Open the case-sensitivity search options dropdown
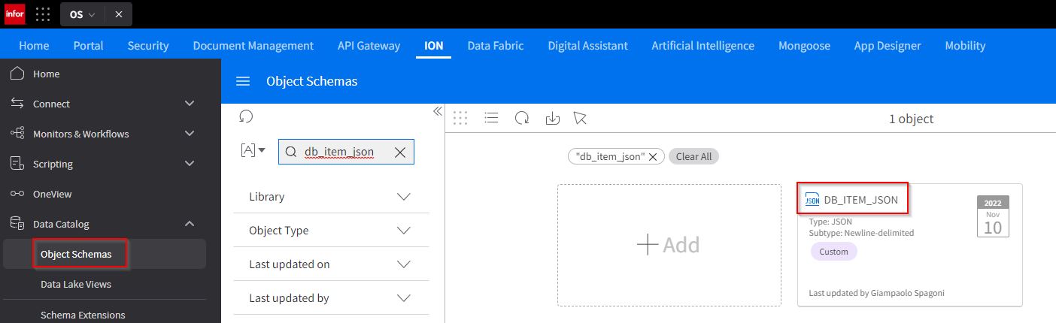 253,150
